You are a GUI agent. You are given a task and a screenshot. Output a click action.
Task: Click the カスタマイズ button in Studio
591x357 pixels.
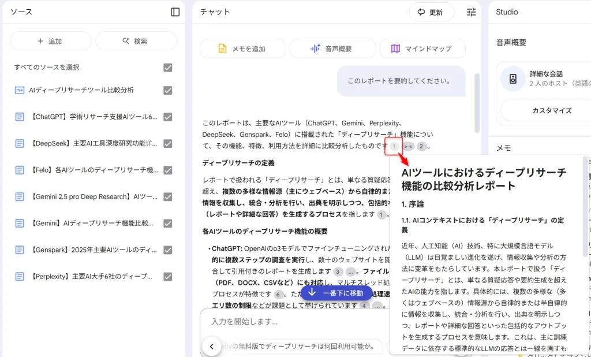(x=545, y=110)
